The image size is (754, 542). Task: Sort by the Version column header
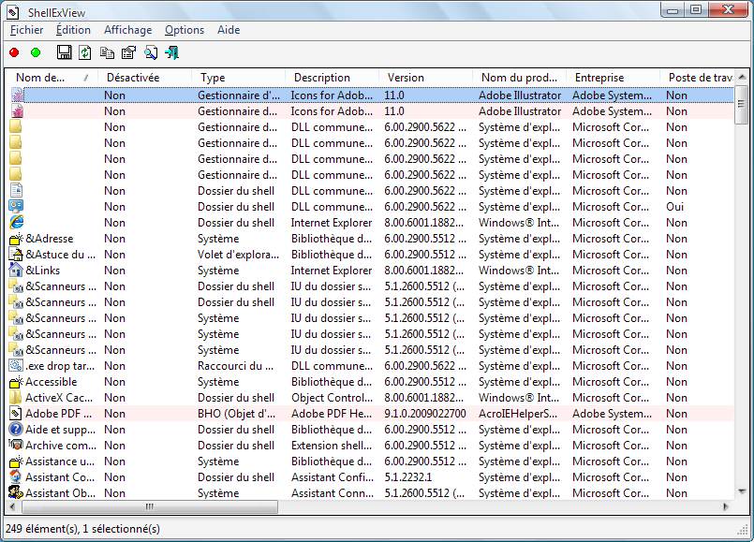coord(425,78)
